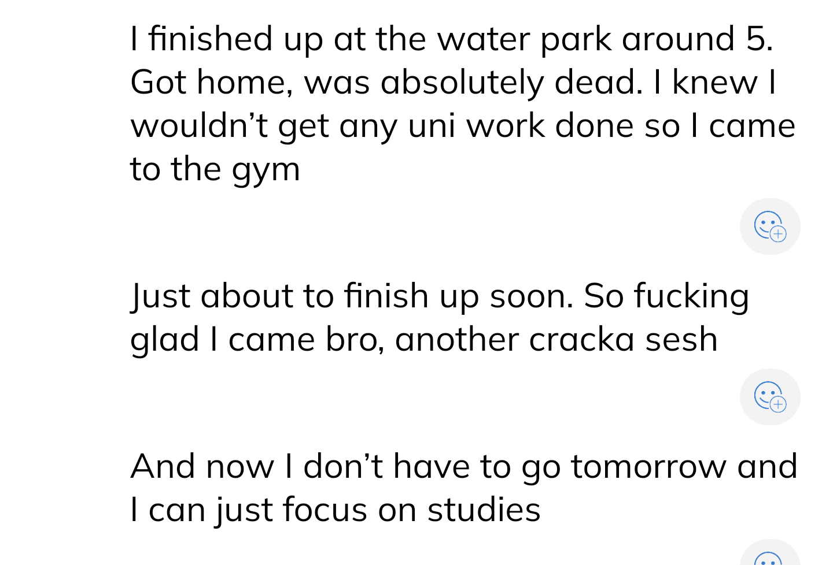The width and height of the screenshot is (833, 565).
Task: Click the phrase 'glad I came bro'
Action: (256, 339)
